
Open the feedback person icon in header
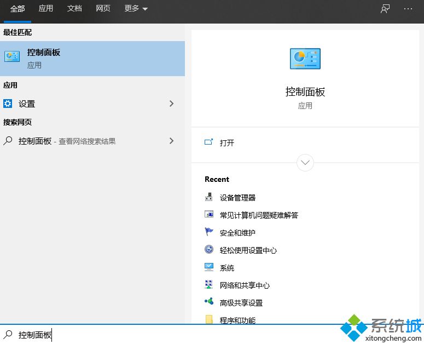coord(385,9)
